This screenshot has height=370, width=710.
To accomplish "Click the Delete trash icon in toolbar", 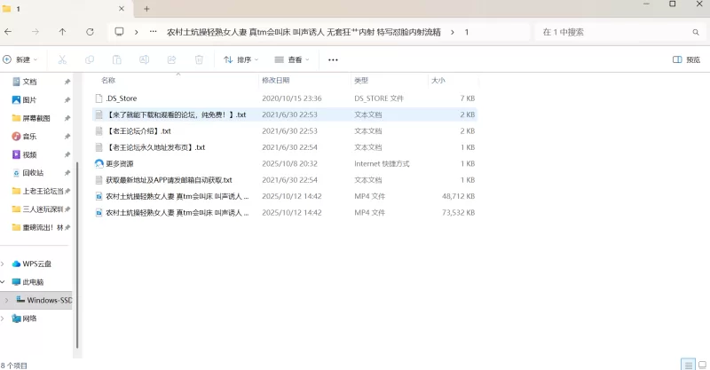I will click(199, 59).
